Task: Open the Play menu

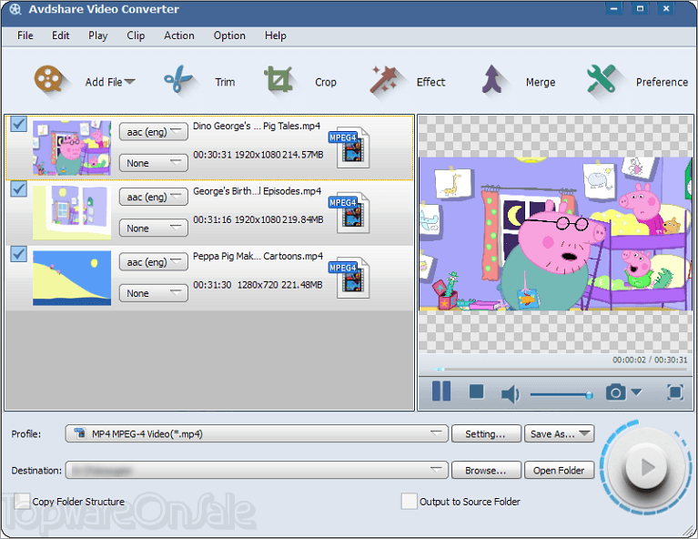Action: click(97, 36)
